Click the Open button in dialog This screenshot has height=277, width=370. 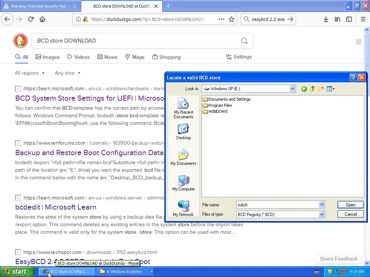(350, 205)
